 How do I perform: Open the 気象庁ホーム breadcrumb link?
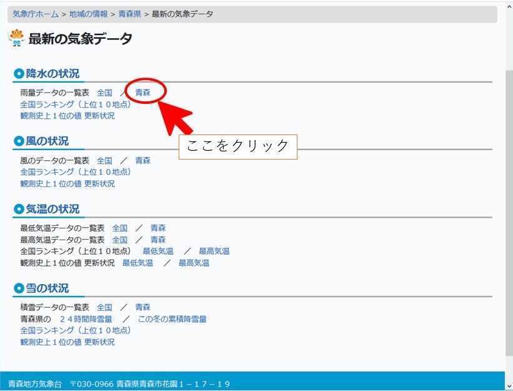tap(36, 14)
